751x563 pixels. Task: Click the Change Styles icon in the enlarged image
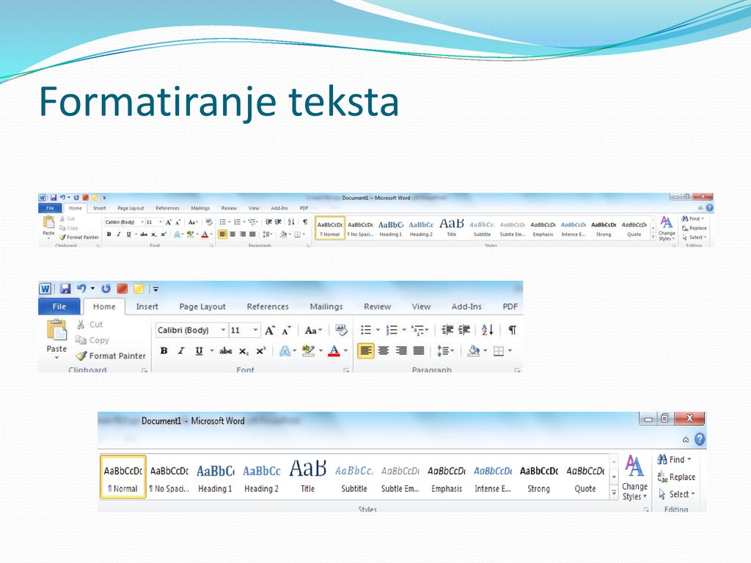tap(634, 466)
